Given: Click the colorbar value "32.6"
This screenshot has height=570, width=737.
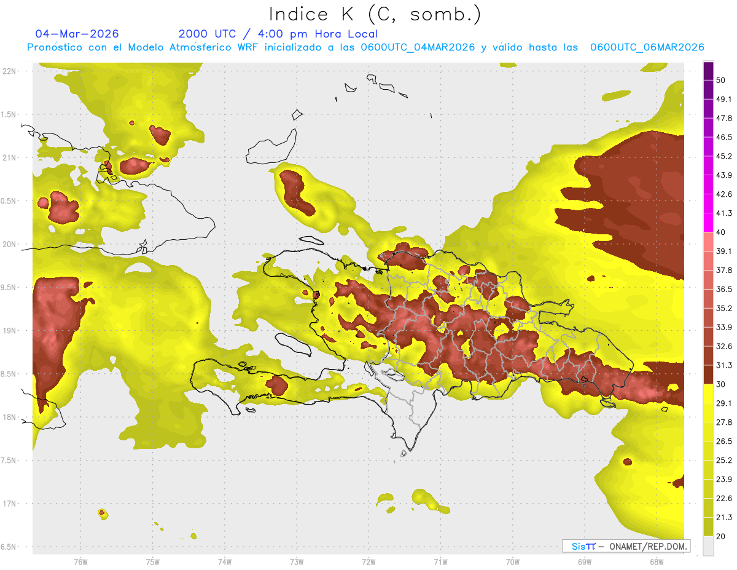Looking at the screenshot, I should click(724, 346).
